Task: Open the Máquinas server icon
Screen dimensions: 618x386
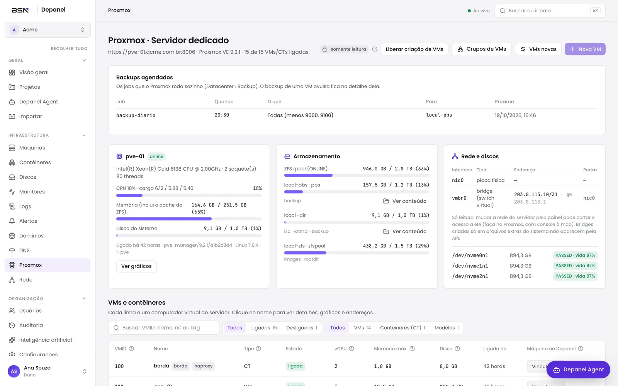Action: (x=12, y=148)
